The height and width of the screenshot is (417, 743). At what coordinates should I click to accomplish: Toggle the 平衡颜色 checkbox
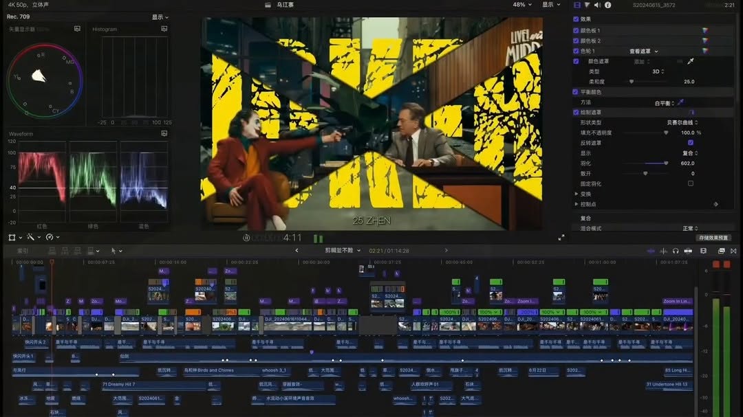tap(575, 92)
